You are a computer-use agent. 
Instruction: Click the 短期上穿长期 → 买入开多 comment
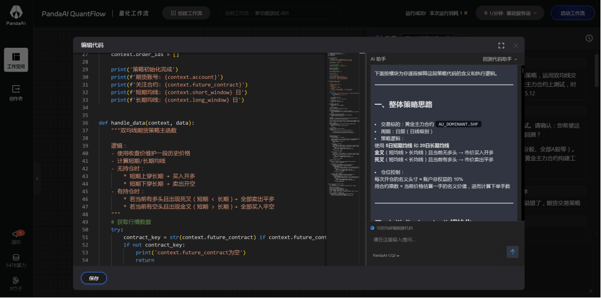pyautogui.click(x=159, y=176)
